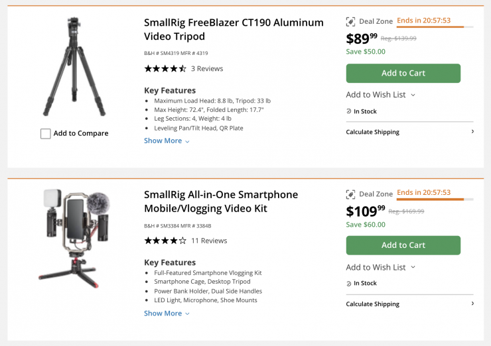
Task: Add FreeBlazer CT190 tripod to cart
Action: click(403, 74)
